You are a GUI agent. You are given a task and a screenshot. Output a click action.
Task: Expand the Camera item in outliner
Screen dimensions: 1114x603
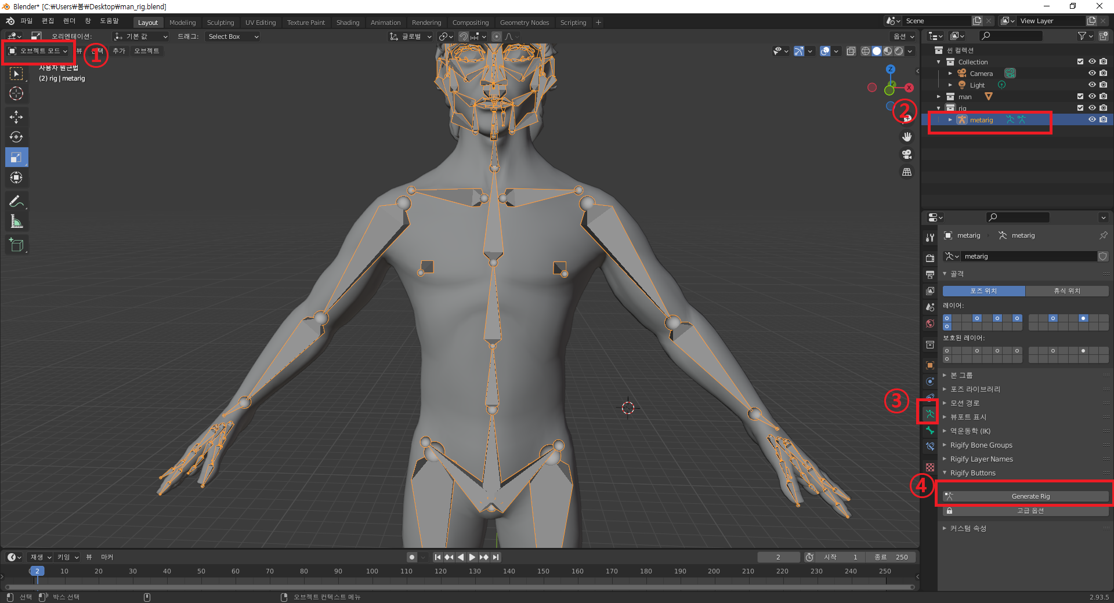click(x=950, y=74)
